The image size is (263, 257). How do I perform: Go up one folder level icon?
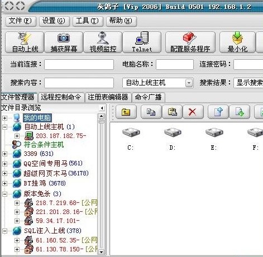(126, 112)
